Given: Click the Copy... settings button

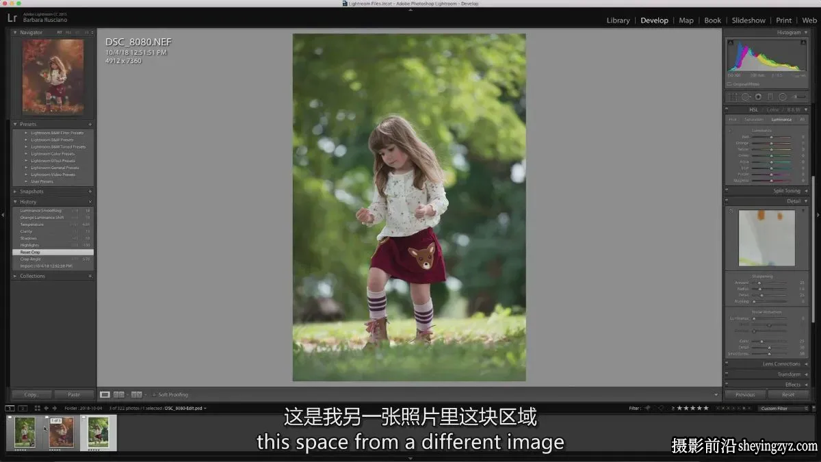Looking at the screenshot, I should point(31,395).
